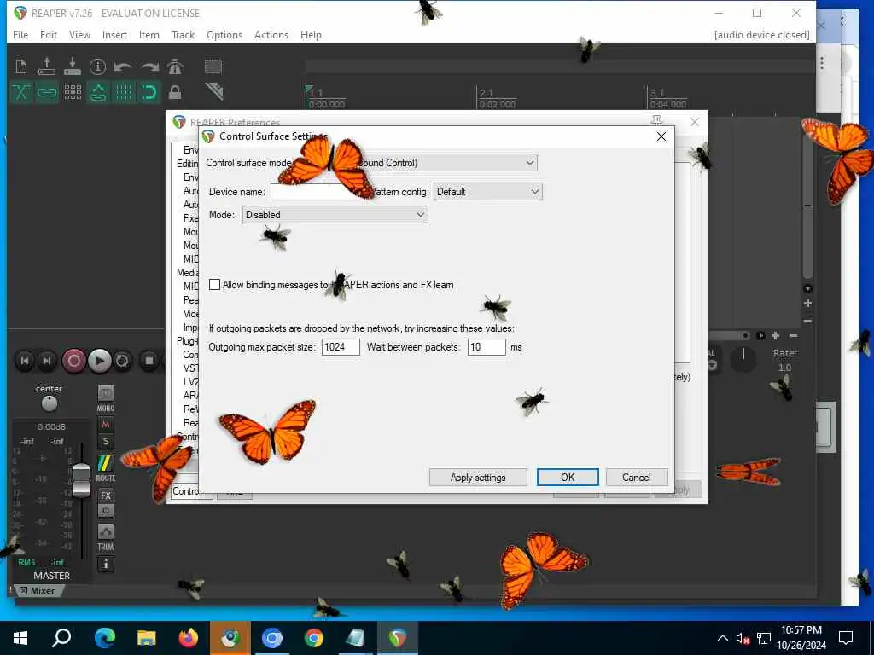The image size is (874, 655).
Task: Click the master volume fader handle
Action: pyautogui.click(x=82, y=479)
